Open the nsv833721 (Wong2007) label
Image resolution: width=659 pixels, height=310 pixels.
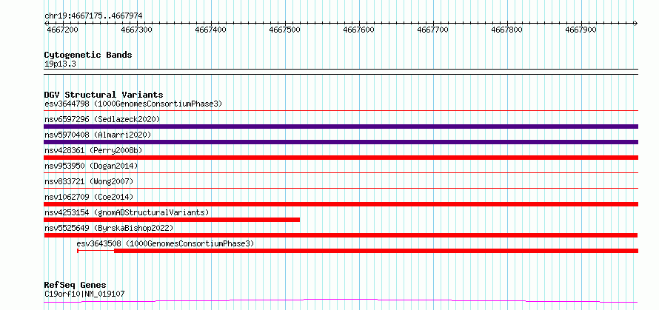[x=89, y=181]
